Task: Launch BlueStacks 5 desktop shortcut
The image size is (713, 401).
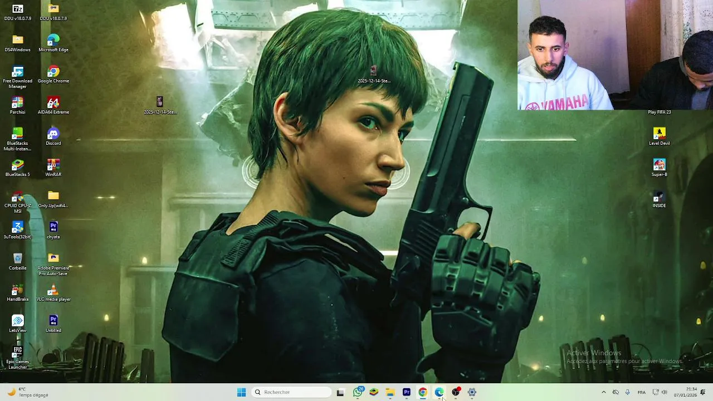Action: click(18, 168)
